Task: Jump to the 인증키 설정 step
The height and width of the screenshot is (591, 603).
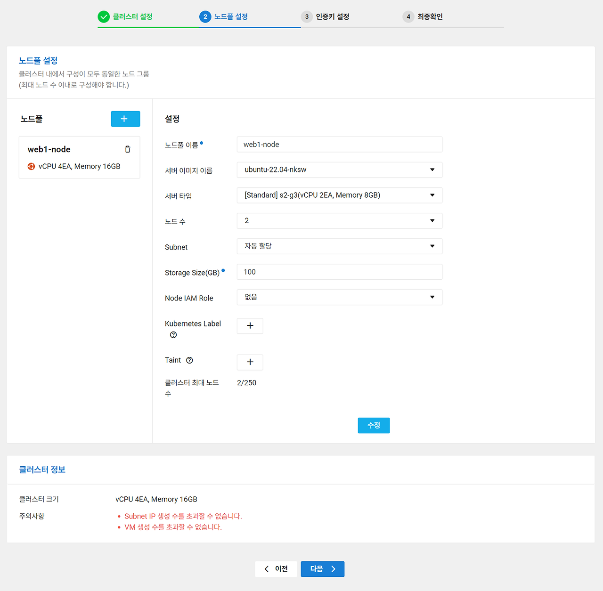Action: point(333,17)
